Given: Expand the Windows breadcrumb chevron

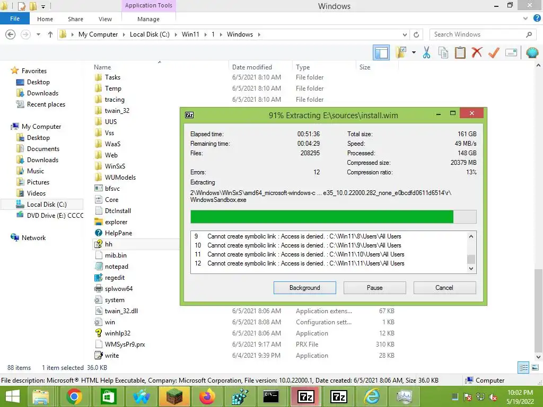Looking at the screenshot, I should click(259, 34).
